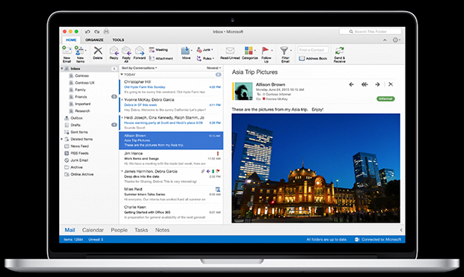This screenshot has width=464, height=277.
Task: Open Miles Reid's Summer Intern email
Action: (x=171, y=194)
